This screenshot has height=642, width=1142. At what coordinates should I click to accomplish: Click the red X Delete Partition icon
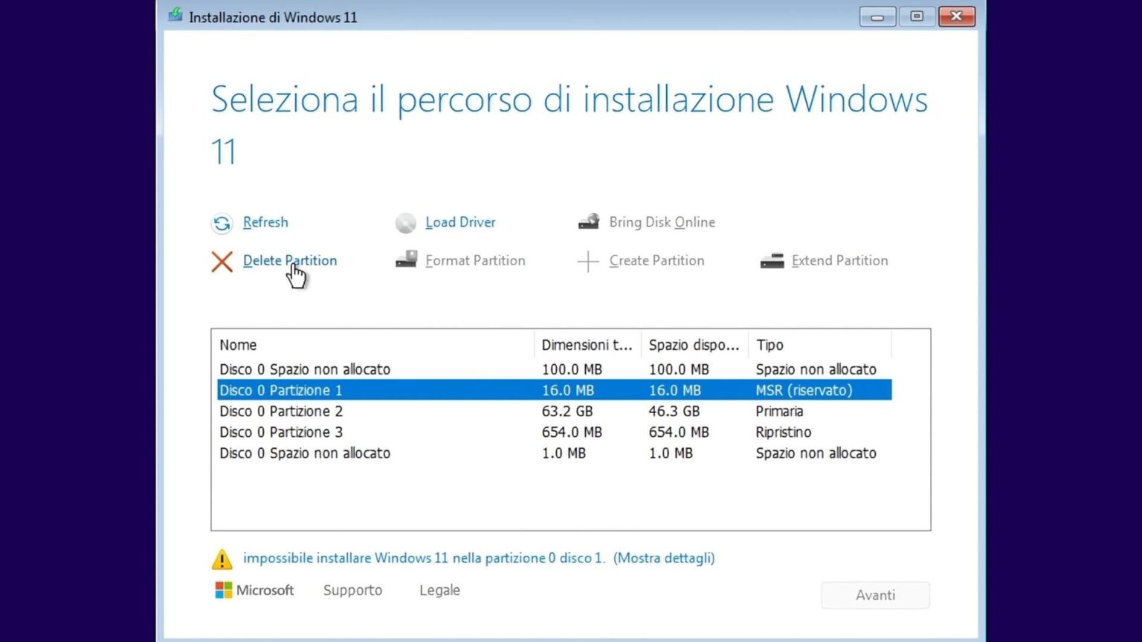[x=222, y=262]
